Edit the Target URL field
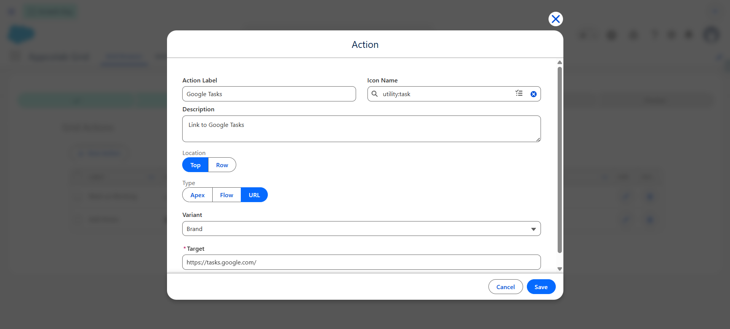This screenshot has height=329, width=730. [361, 262]
